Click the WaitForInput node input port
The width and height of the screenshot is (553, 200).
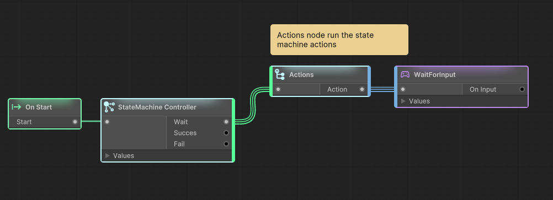(x=403, y=89)
